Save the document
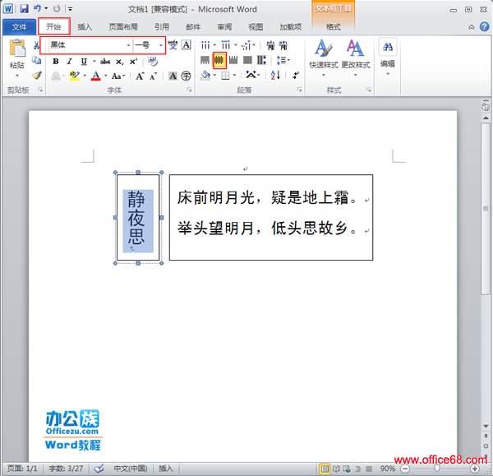Viewport: 493px width, 476px height. 24,9
